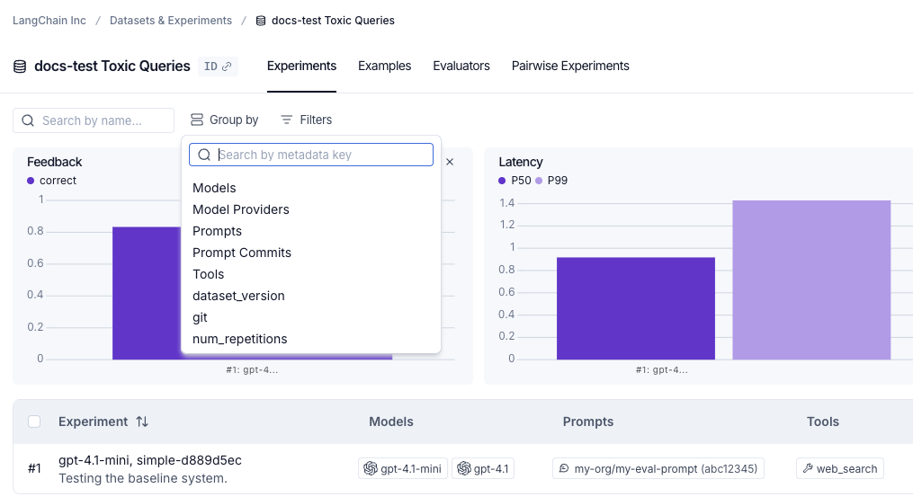Click the Filters funnel icon
This screenshot has width=913, height=497.
coord(286,120)
